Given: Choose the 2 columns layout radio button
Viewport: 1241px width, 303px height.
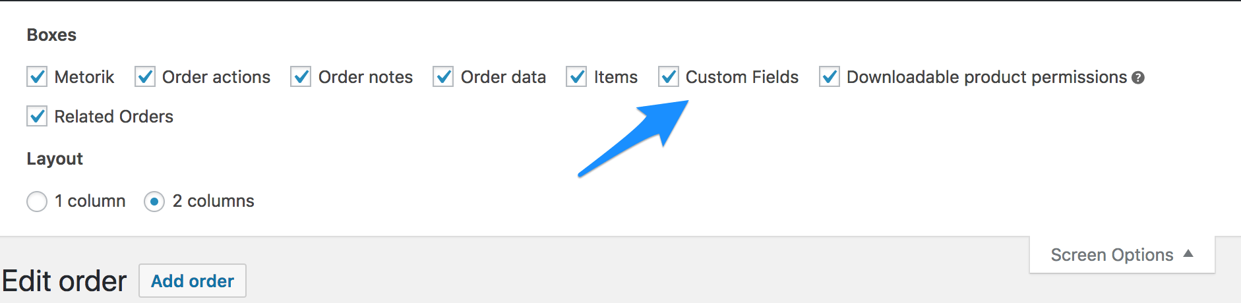Looking at the screenshot, I should 154,201.
